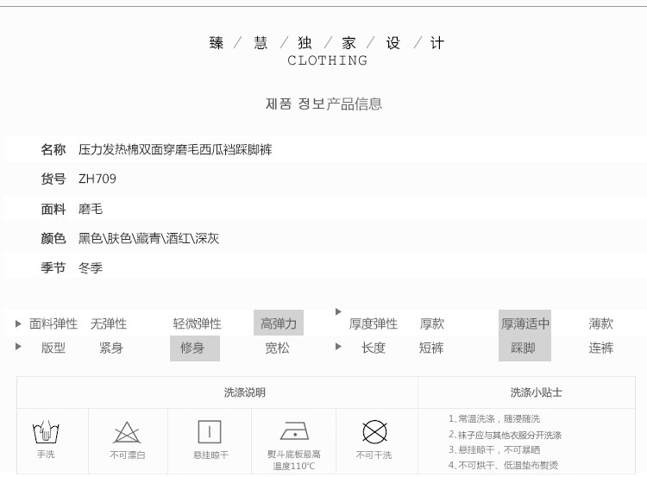Click the color list 黑色\肤色\藏青\酒红\深灰
Screen dimensions: 647x477
coord(148,238)
